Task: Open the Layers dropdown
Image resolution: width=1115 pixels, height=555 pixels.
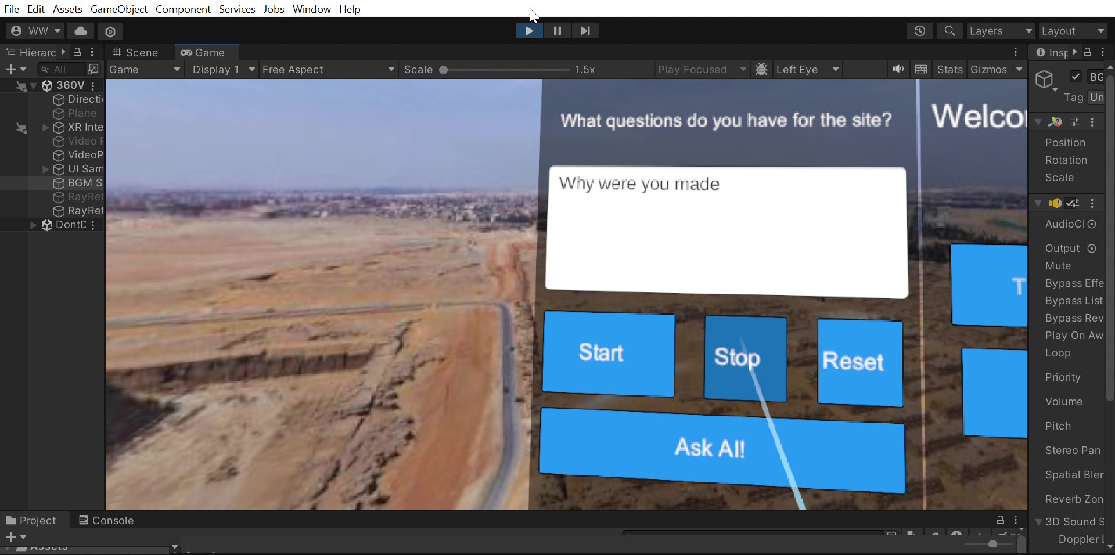Action: click(1001, 31)
